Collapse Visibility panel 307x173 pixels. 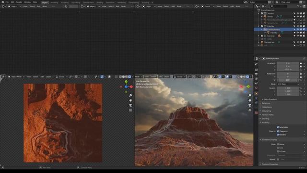coord(265,123)
